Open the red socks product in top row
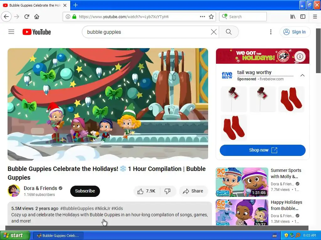The width and height of the screenshot is (321, 240). 292,99
